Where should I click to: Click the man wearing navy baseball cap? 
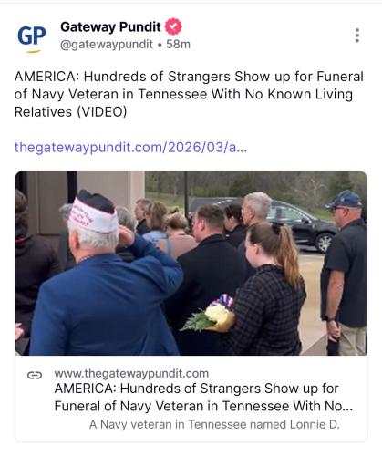tap(345, 272)
